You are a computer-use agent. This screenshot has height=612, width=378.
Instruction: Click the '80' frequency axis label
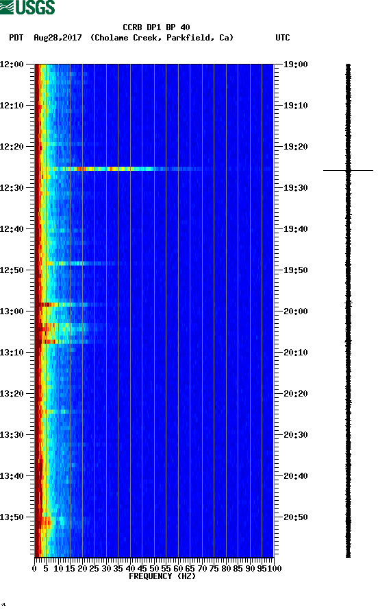(x=226, y=569)
